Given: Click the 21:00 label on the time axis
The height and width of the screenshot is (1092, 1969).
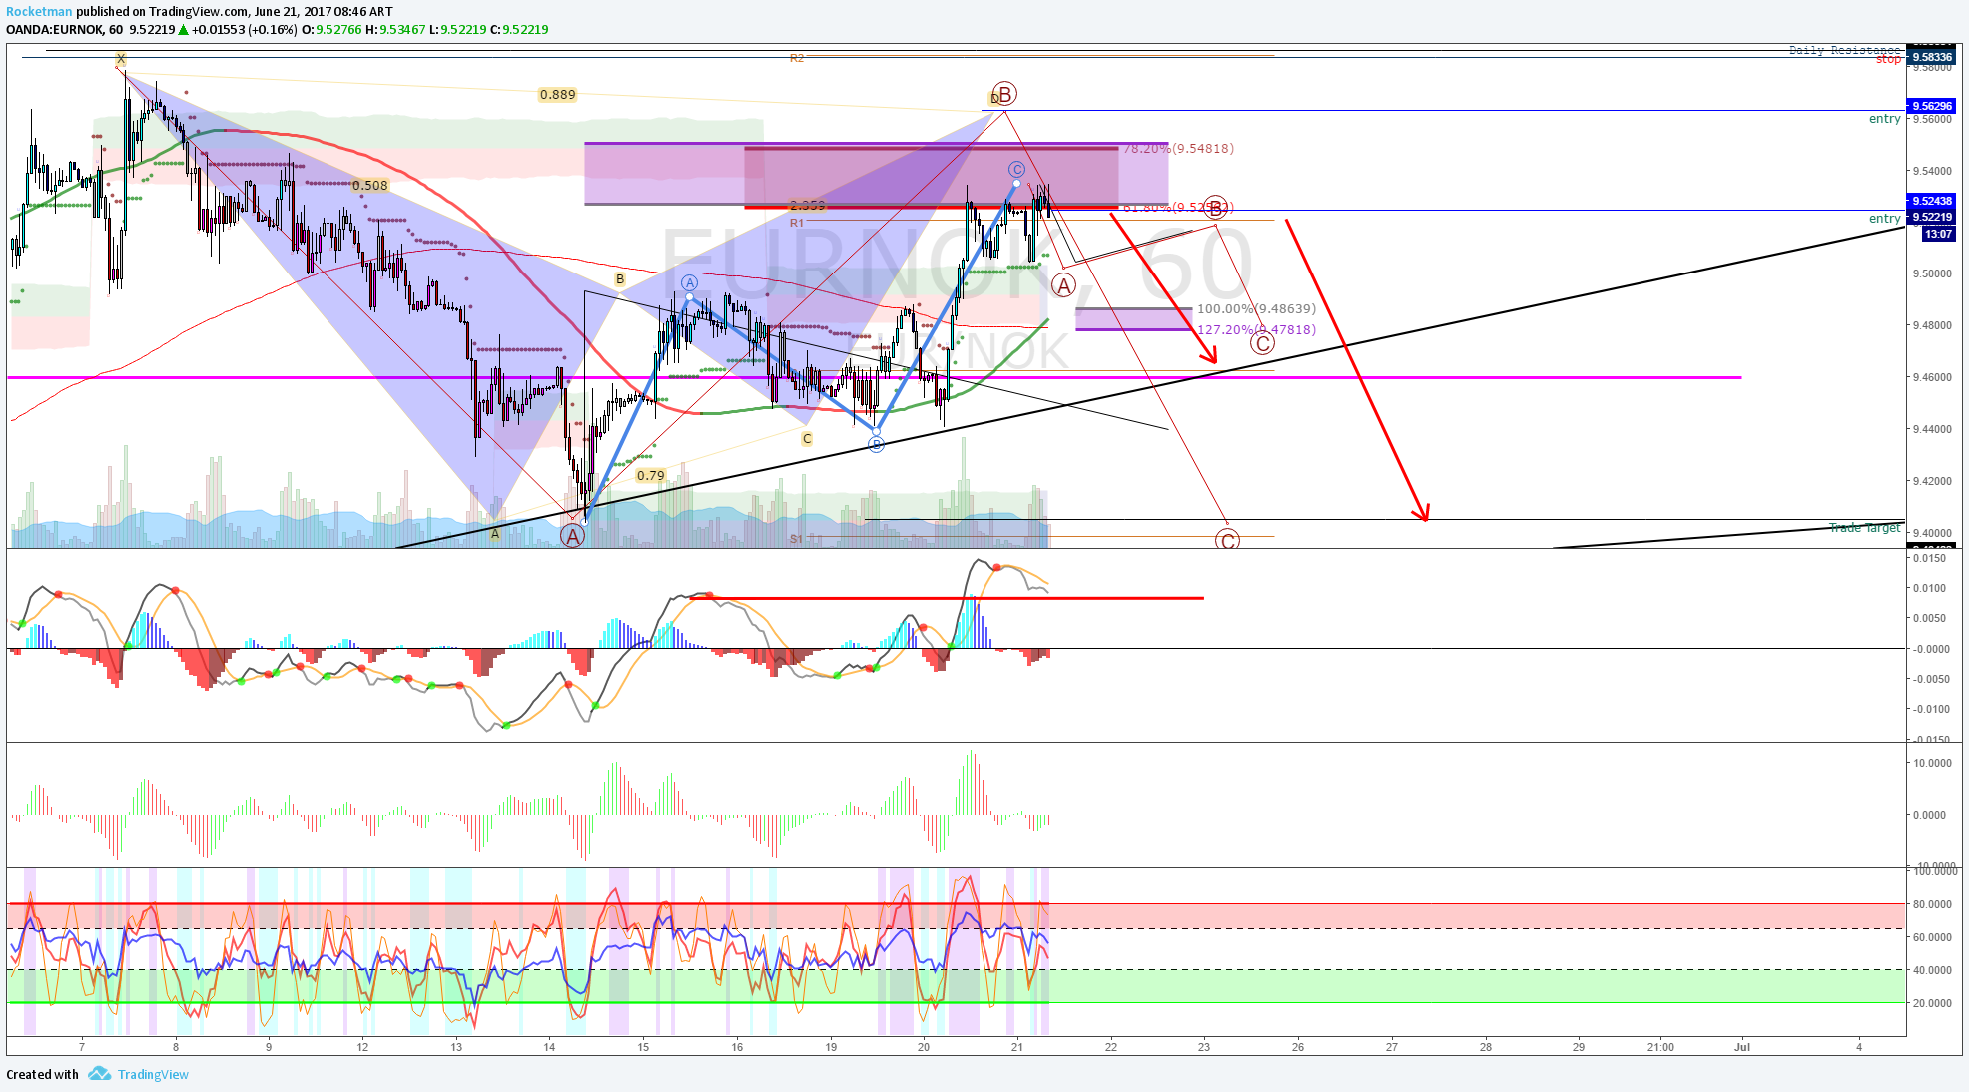Looking at the screenshot, I should [1660, 1047].
